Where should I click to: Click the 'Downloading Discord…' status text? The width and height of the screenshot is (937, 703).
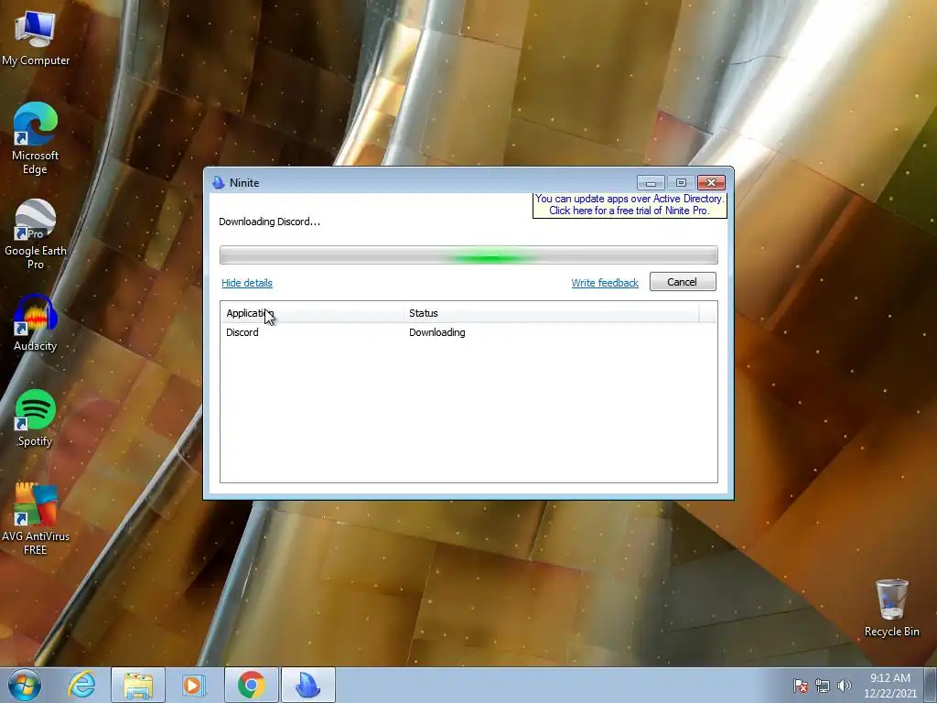(x=270, y=222)
